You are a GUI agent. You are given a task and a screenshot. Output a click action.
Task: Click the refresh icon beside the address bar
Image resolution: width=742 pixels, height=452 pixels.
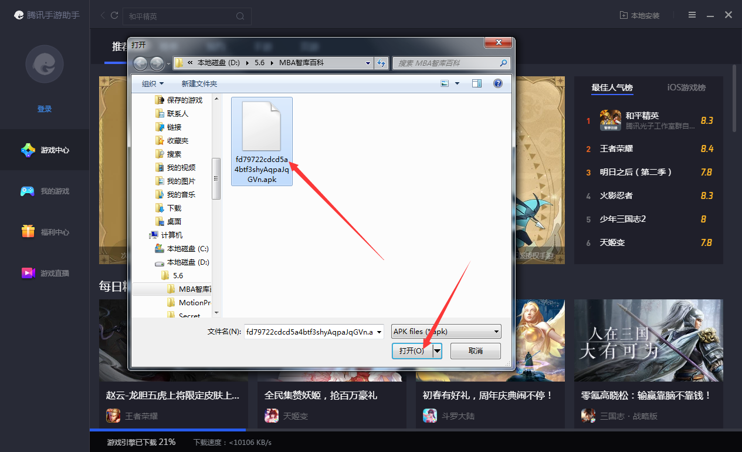coord(381,63)
